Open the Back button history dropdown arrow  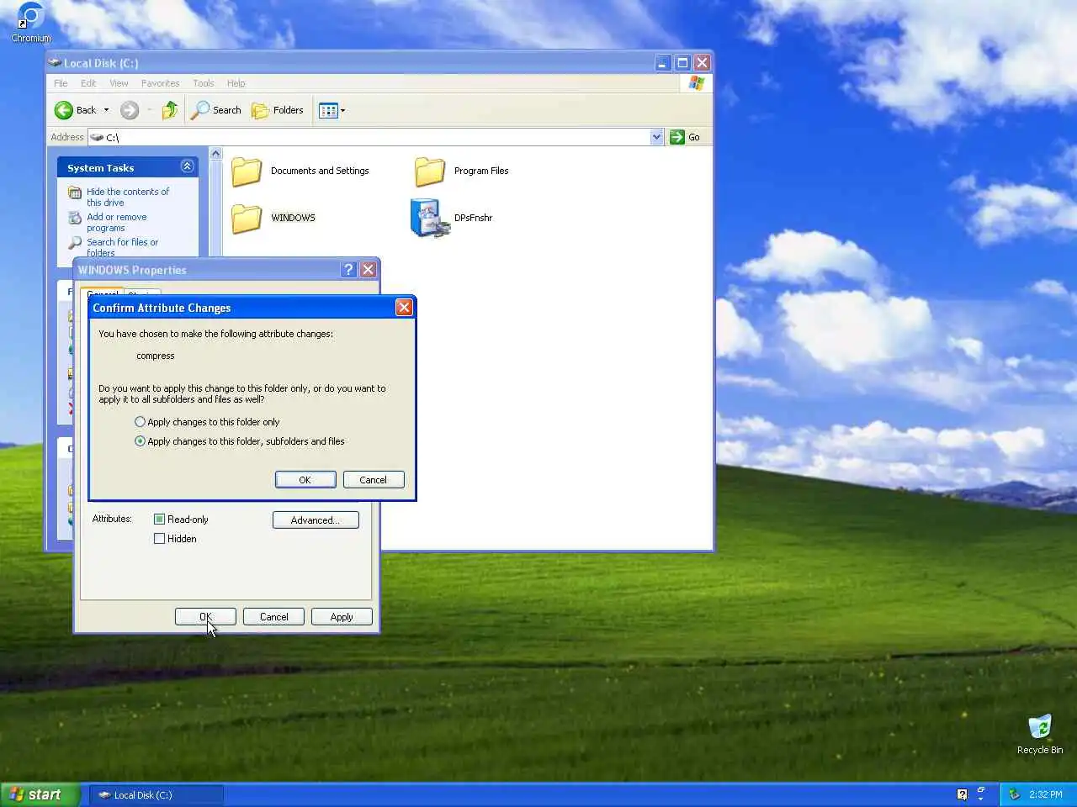(106, 110)
